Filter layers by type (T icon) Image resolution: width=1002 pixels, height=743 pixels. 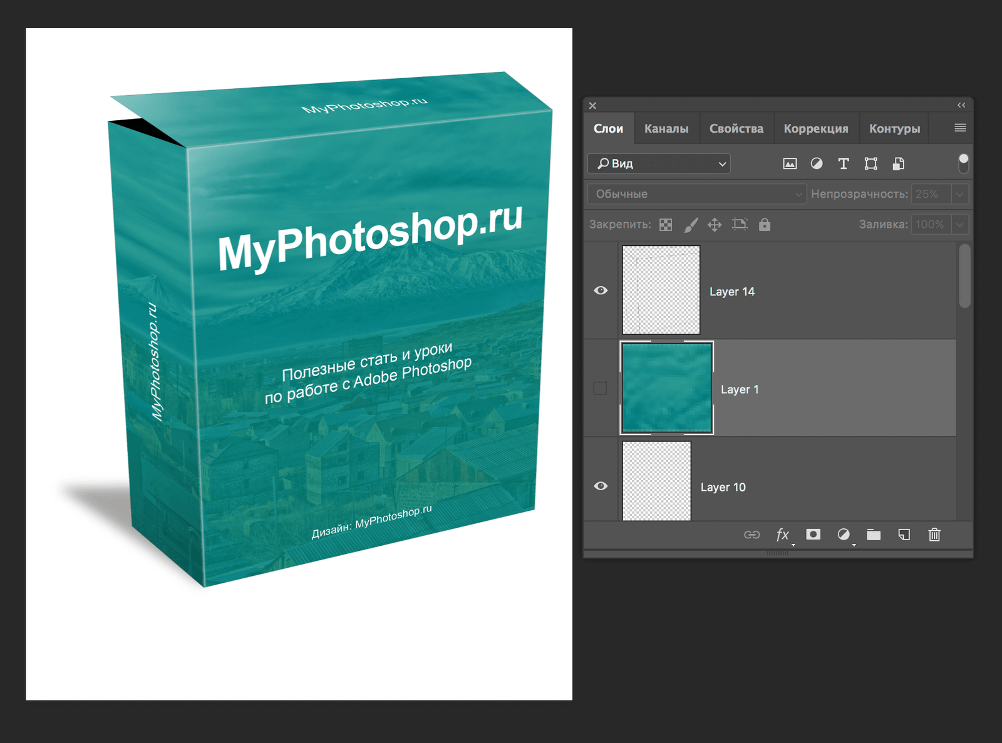click(x=844, y=164)
